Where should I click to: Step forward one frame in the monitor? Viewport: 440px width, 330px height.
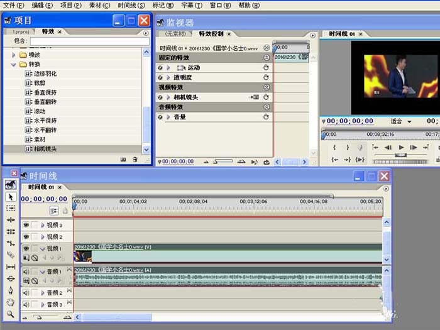[x=414, y=147]
